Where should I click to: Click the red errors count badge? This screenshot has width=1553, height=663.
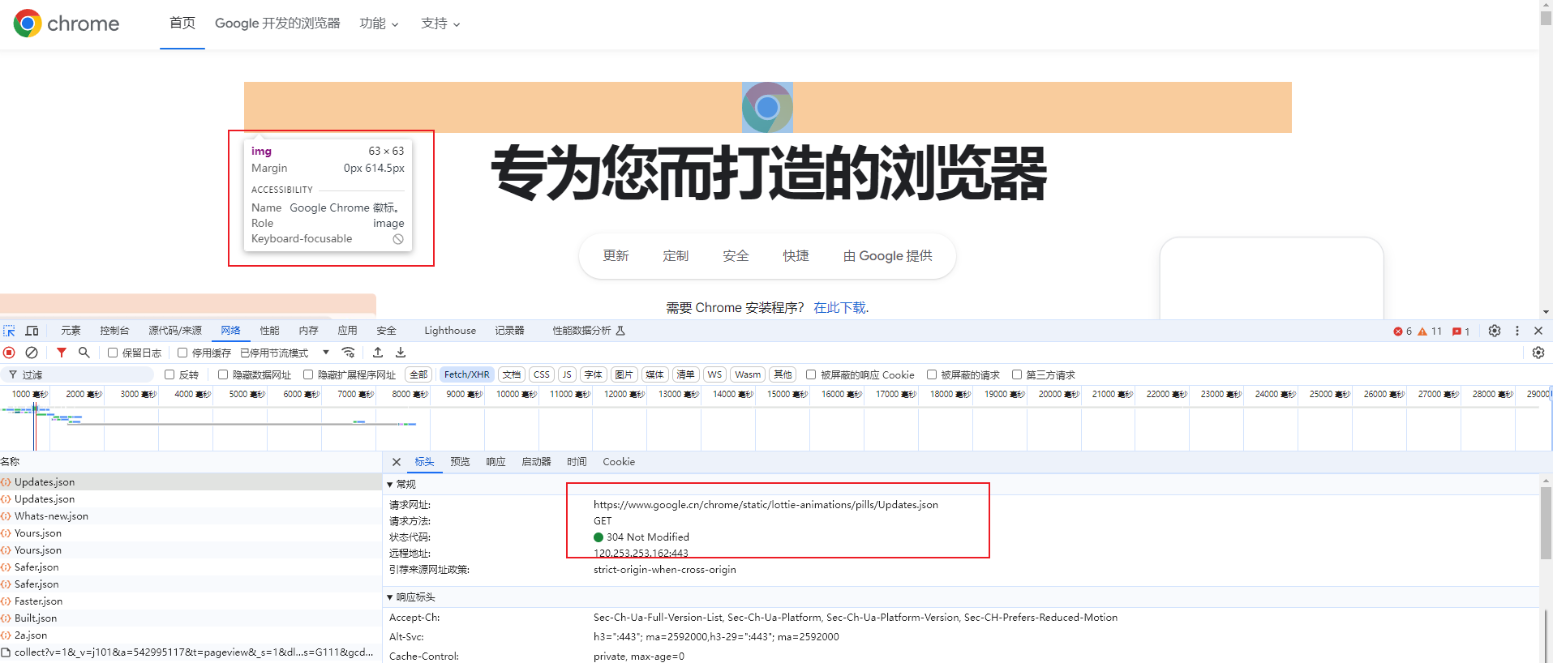[x=1402, y=331]
